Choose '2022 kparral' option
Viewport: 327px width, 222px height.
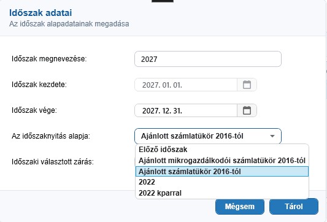[222, 193]
